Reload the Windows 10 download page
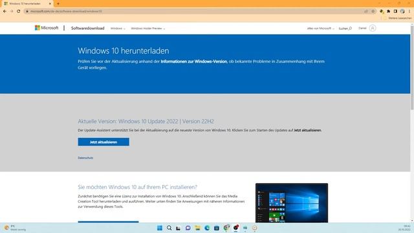Image resolution: width=414 pixels, height=233 pixels. point(19,12)
